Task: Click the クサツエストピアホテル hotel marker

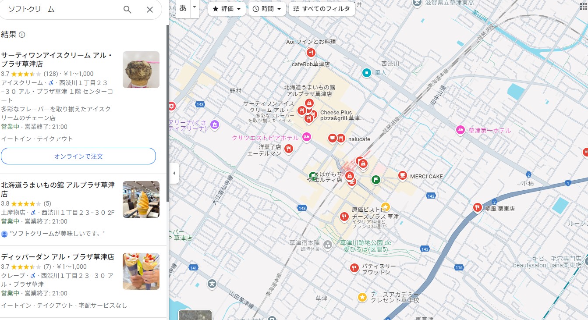Action: pos(307,137)
